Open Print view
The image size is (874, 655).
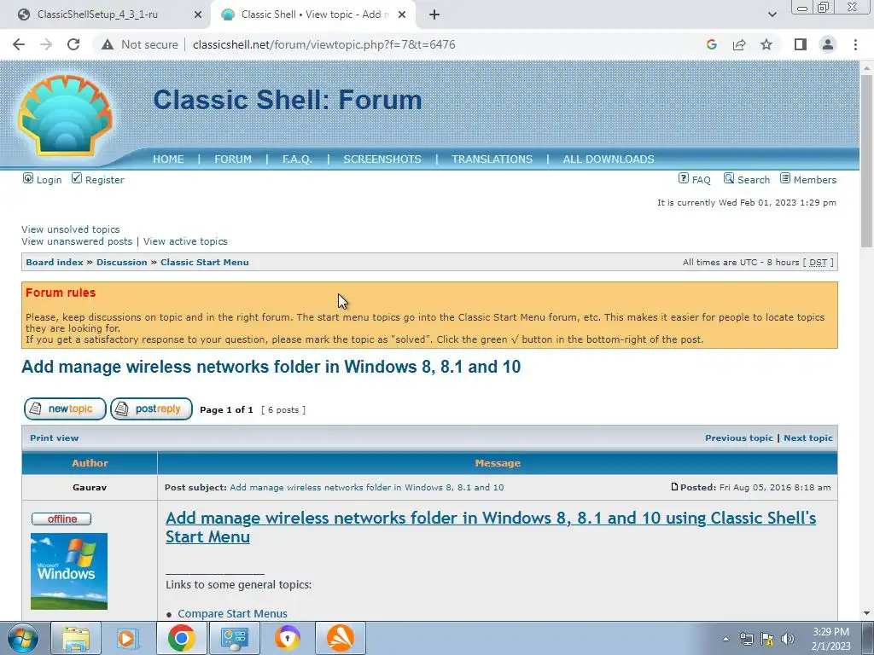pos(55,438)
